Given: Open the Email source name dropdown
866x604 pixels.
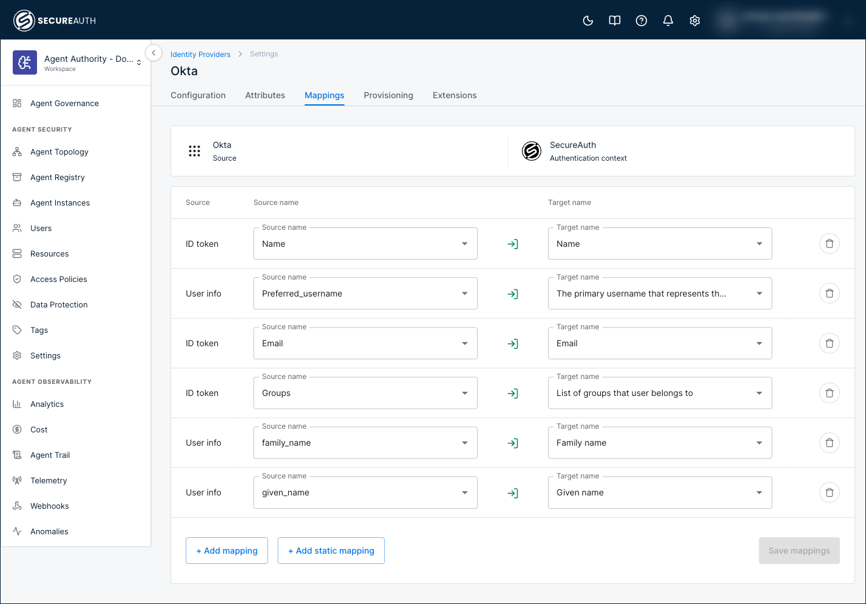Looking at the screenshot, I should point(365,343).
